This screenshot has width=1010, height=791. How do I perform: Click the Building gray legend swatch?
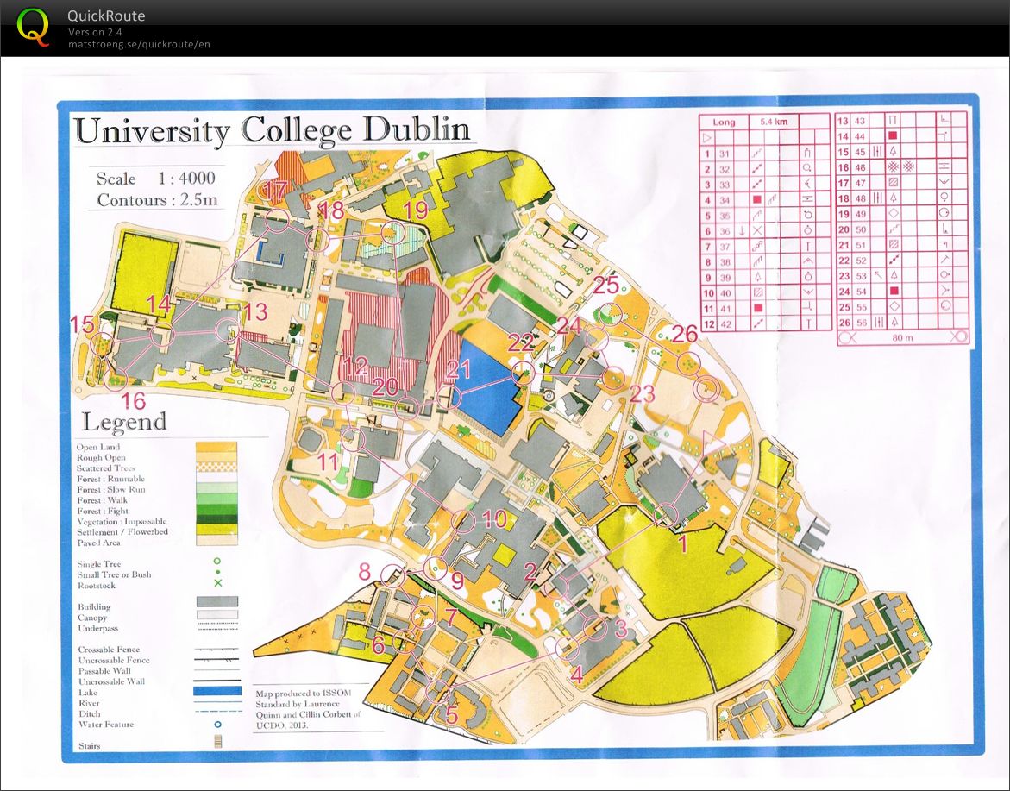(x=217, y=601)
